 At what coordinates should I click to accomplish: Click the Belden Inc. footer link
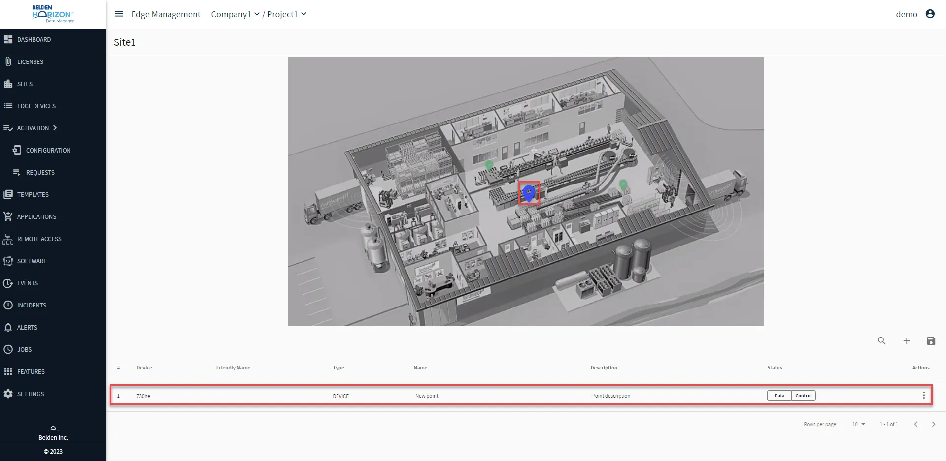53,437
